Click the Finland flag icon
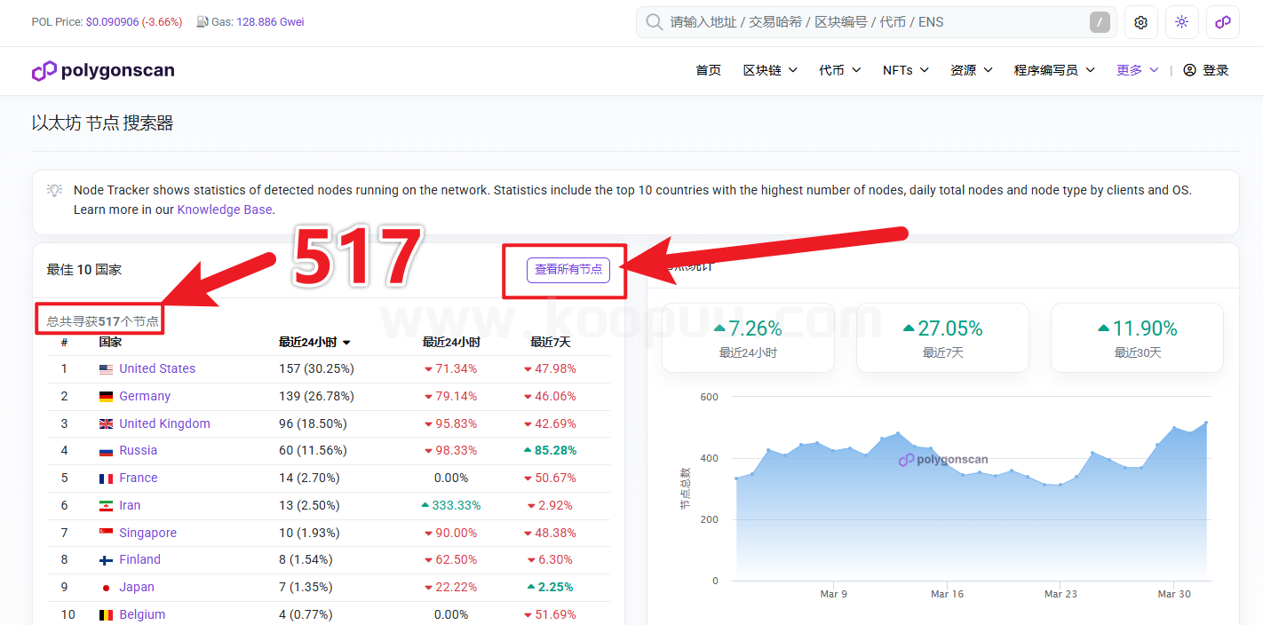The height and width of the screenshot is (625, 1263). pos(106,560)
